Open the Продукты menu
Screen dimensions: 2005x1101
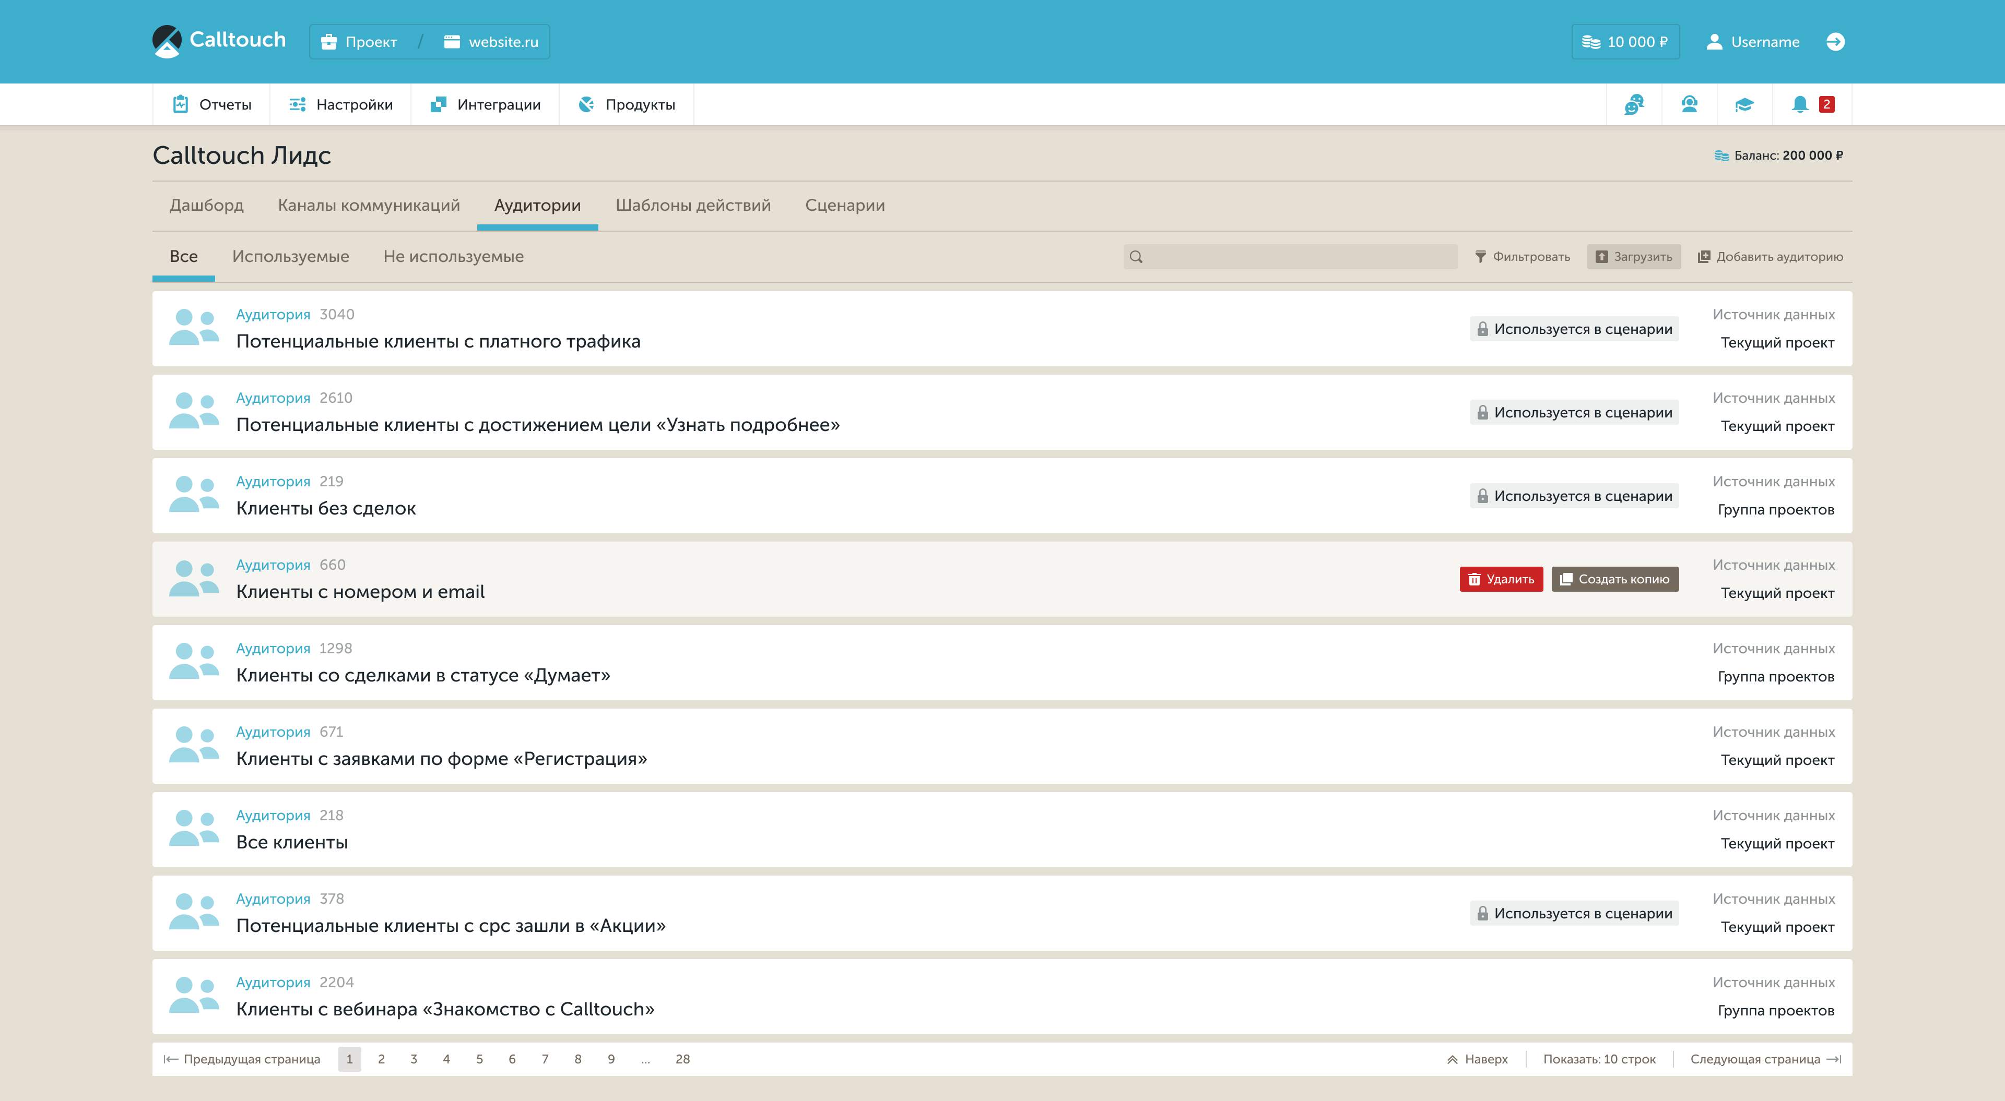click(x=627, y=104)
